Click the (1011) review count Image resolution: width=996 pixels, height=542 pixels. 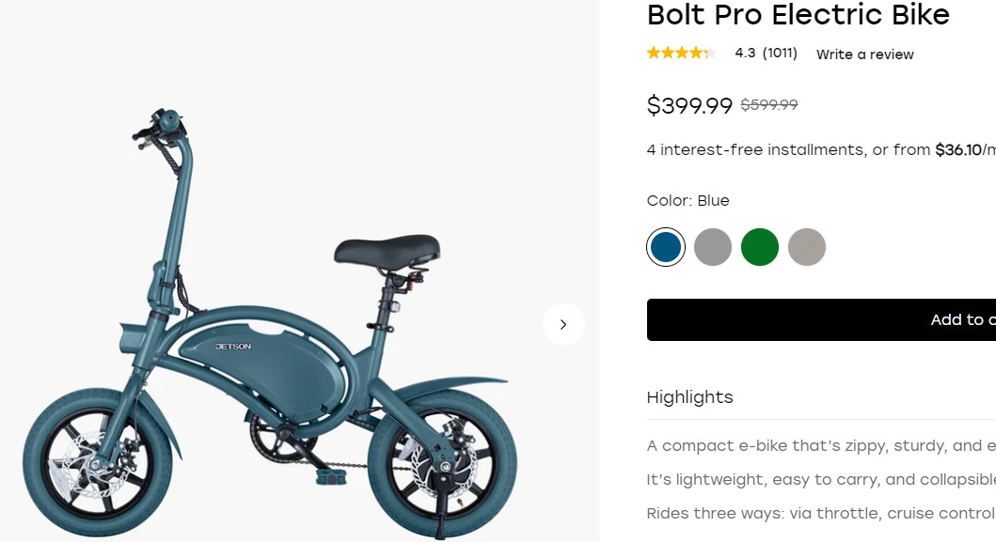point(780,54)
